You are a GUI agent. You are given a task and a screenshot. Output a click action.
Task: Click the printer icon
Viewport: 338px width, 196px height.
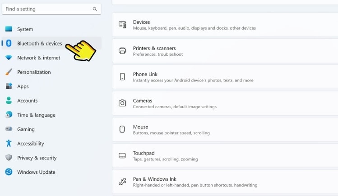click(122, 51)
